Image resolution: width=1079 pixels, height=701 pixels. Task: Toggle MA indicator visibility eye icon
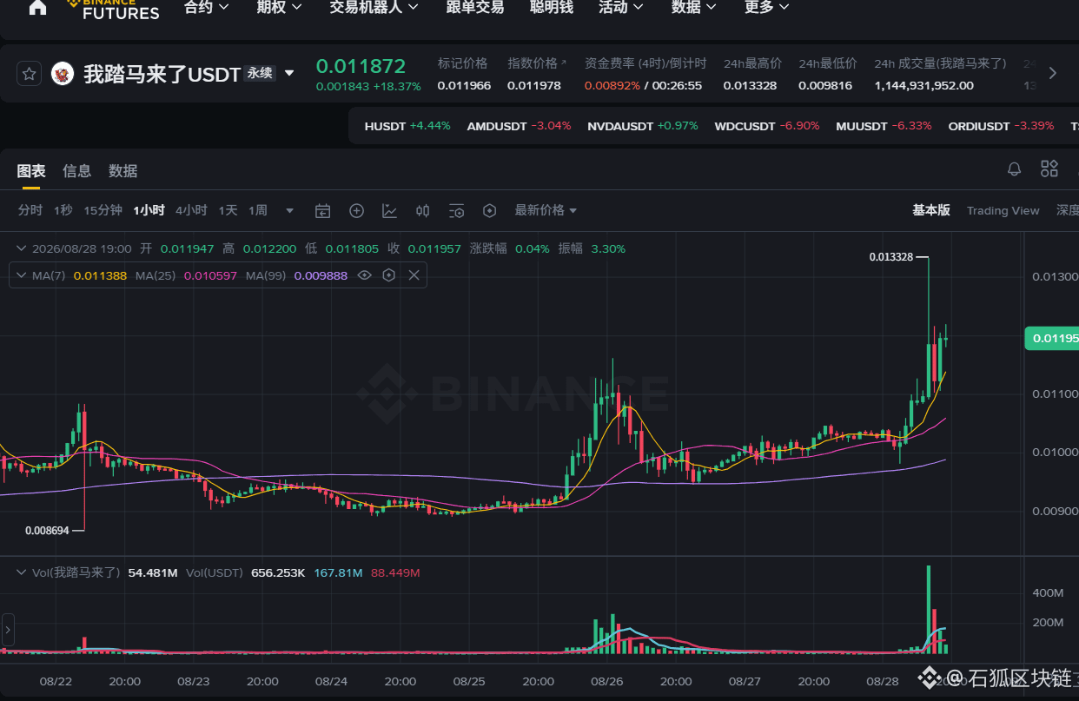pos(365,275)
